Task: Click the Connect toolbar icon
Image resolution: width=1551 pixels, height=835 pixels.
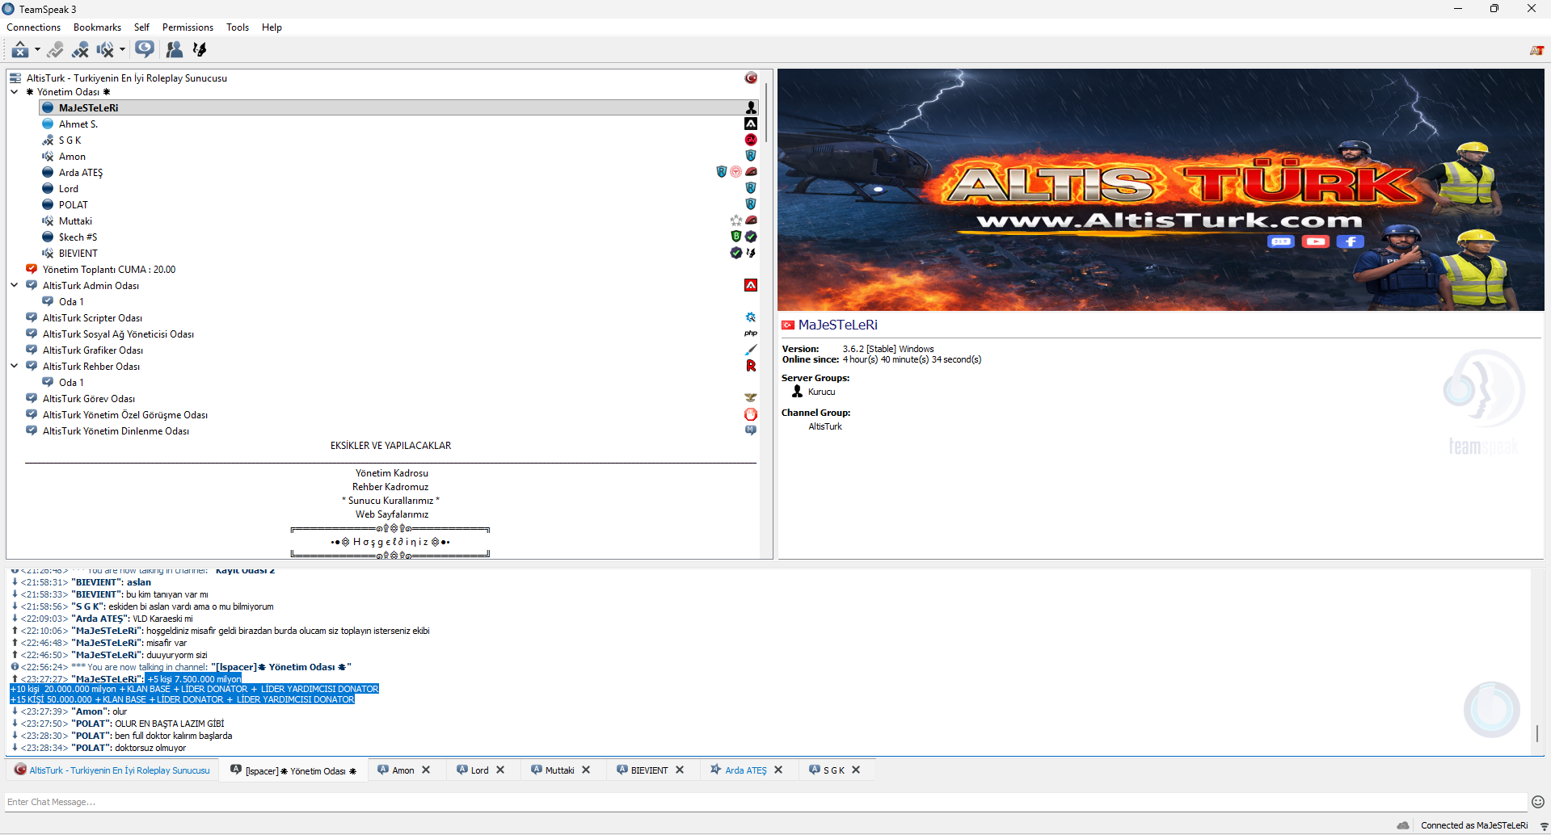Action: click(20, 50)
